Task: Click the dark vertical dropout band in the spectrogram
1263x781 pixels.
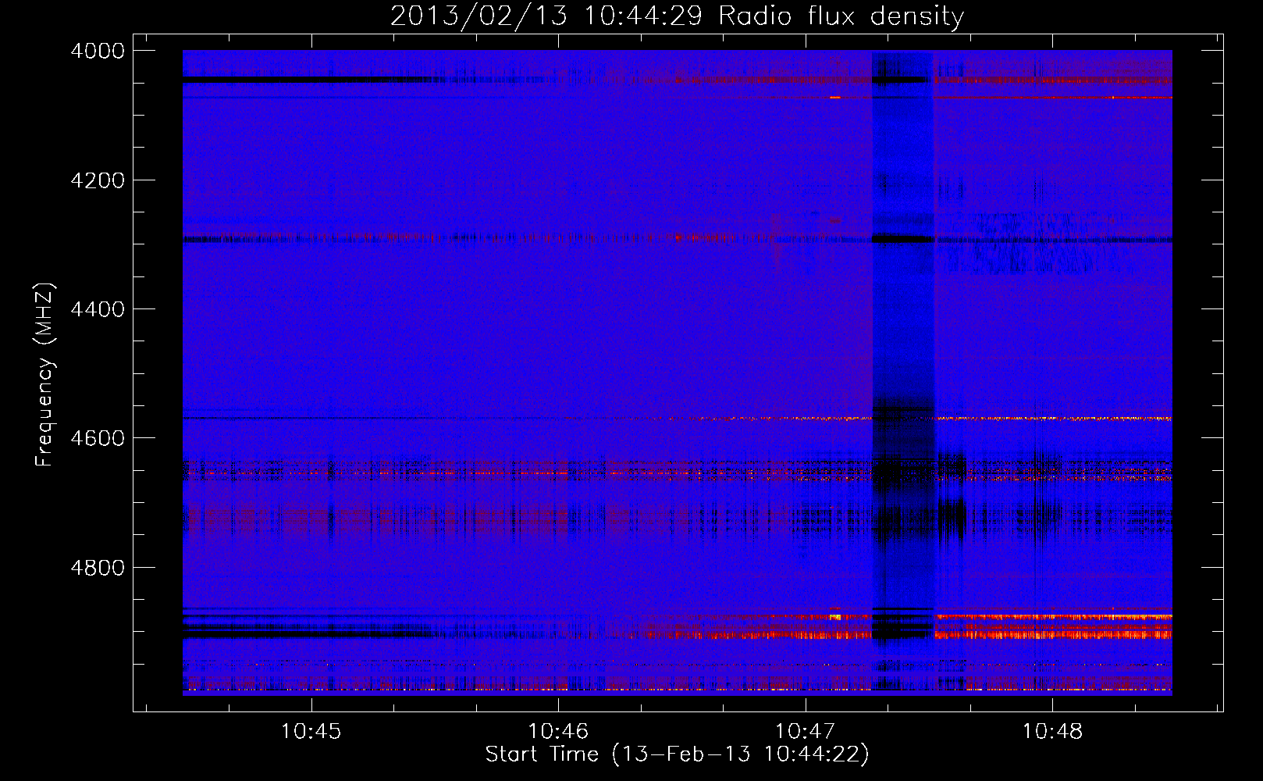Action: [x=903, y=373]
